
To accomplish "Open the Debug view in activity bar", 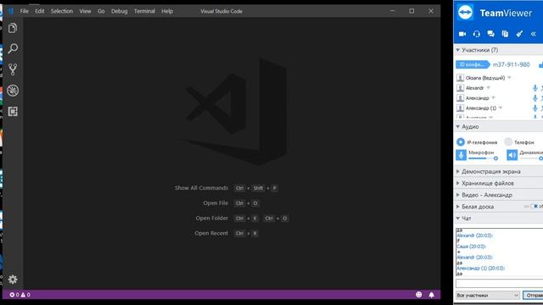I will click(x=13, y=91).
